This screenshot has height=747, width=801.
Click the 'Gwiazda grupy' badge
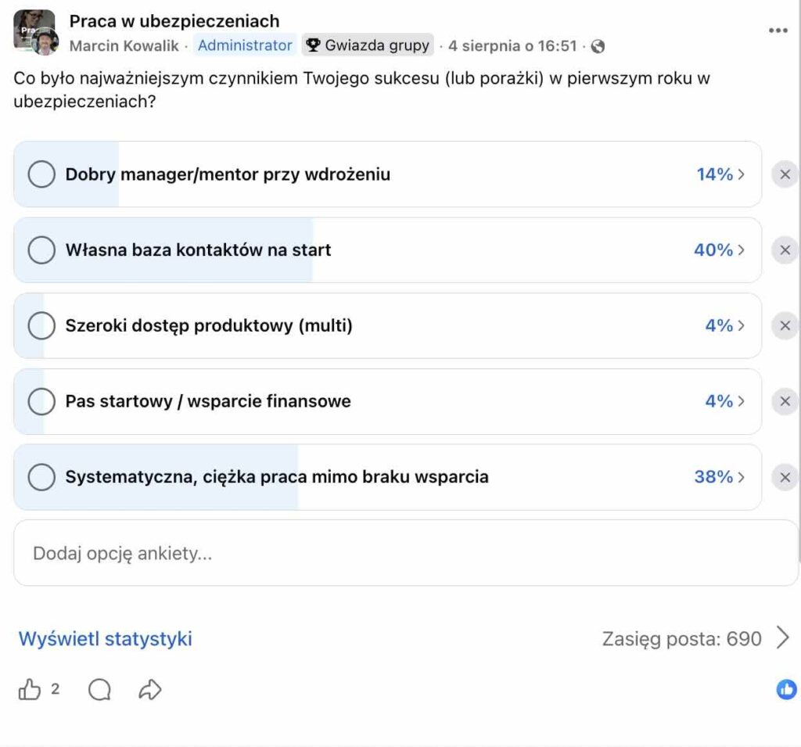(368, 45)
